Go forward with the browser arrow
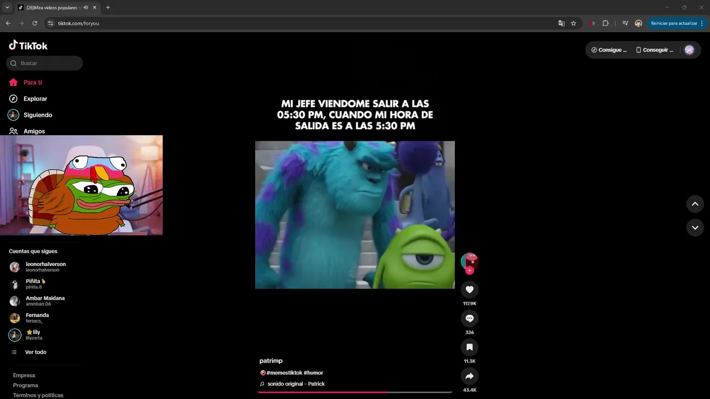 point(22,23)
